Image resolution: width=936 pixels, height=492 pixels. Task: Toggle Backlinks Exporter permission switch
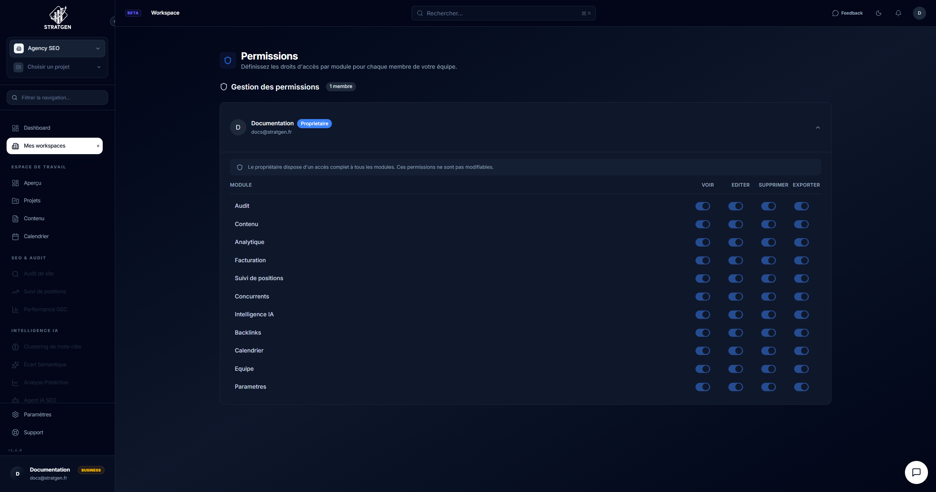pyautogui.click(x=801, y=333)
